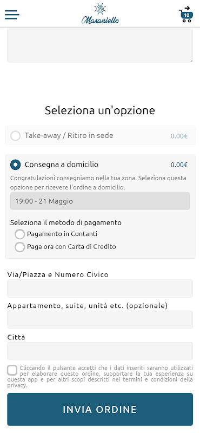Click the Consegna a domicilio 0.00€ price
Viewport: 200px width, 433px height.
[179, 165]
